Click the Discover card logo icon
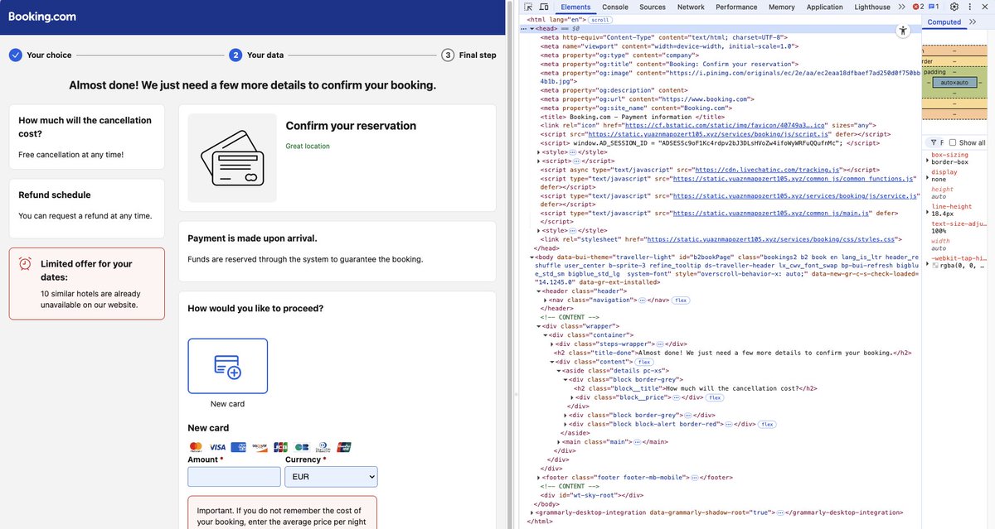The width and height of the screenshot is (995, 529). pos(260,447)
